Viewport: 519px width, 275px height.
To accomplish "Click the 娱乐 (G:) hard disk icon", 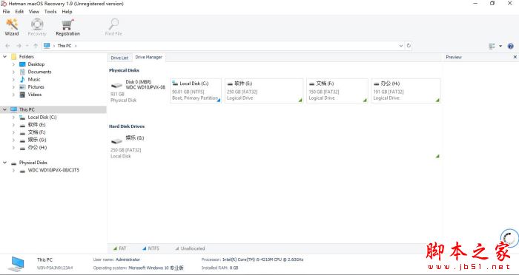I will click(116, 141).
